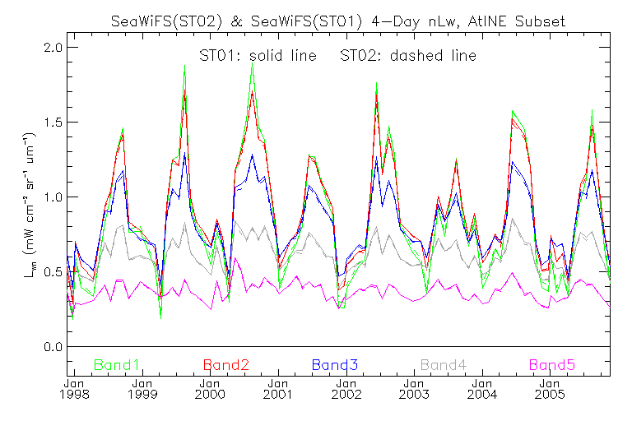Select the red Band2 legend label
The width and height of the screenshot is (632, 421).
(x=226, y=365)
